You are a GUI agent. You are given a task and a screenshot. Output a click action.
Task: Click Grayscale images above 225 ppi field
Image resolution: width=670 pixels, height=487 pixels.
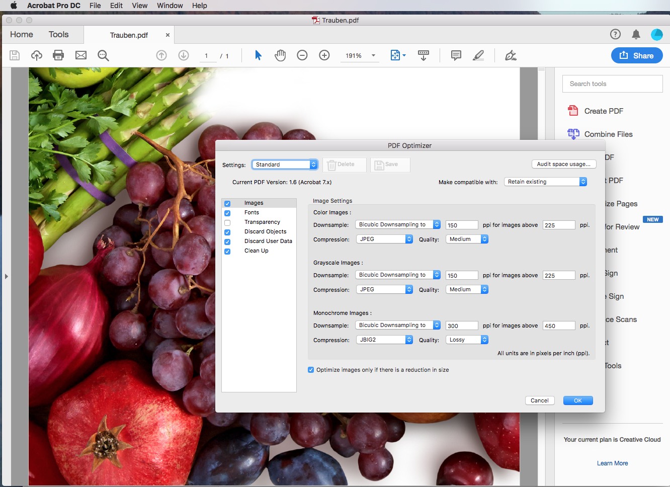coord(559,275)
